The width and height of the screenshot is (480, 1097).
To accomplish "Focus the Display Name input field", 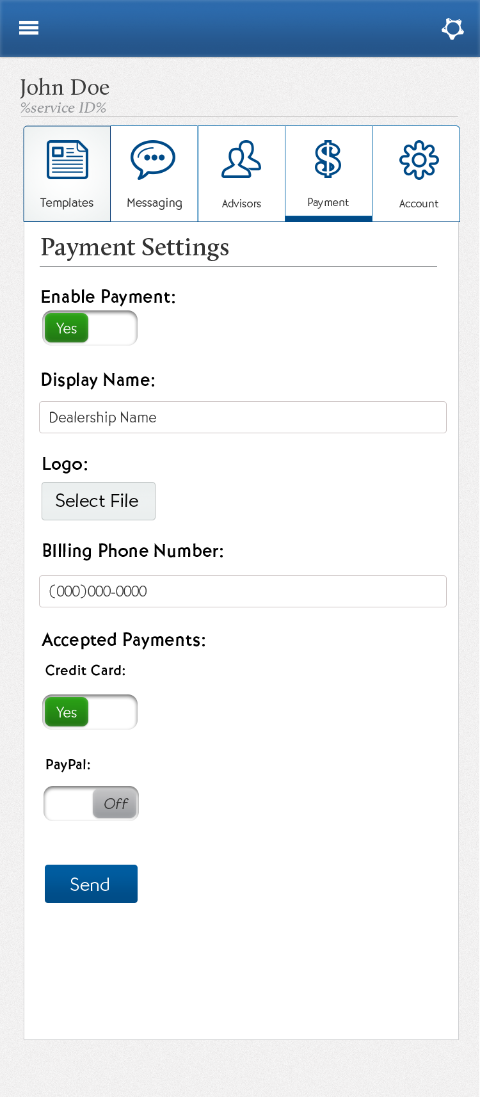I will click(243, 417).
